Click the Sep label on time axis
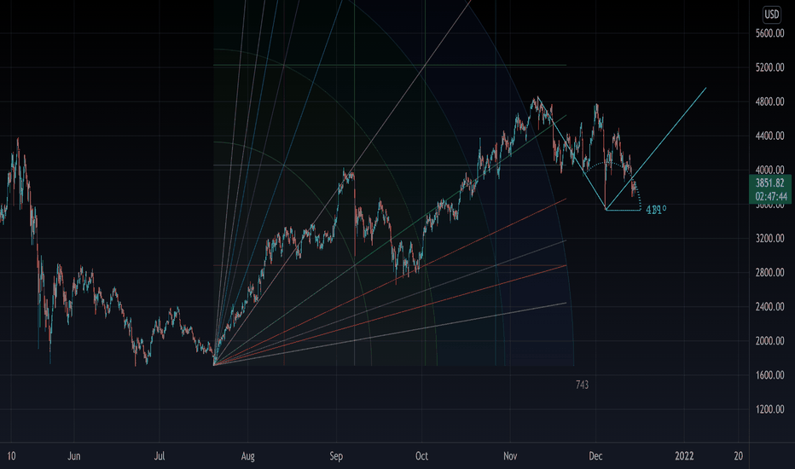Screen dimensions: 795x469 tap(336, 456)
